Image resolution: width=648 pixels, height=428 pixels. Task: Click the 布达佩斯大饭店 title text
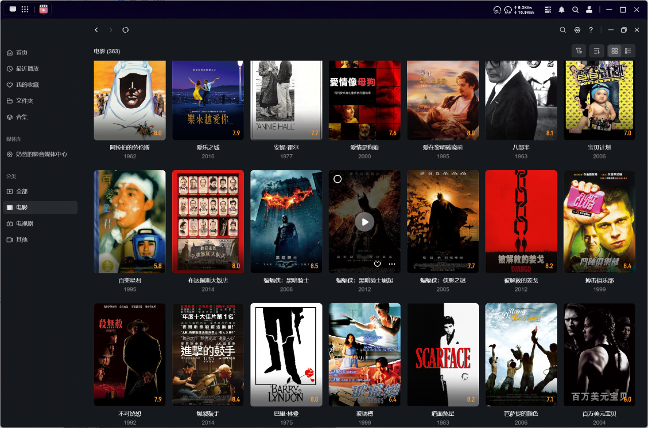point(208,280)
